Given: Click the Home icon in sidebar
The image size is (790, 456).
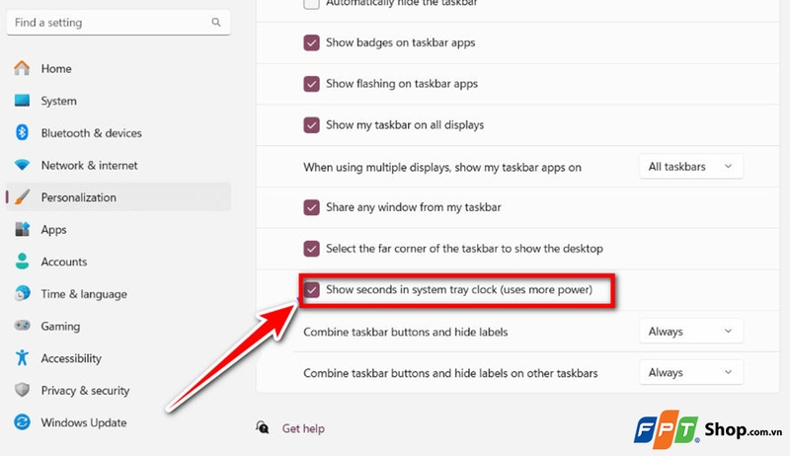Looking at the screenshot, I should 22,68.
